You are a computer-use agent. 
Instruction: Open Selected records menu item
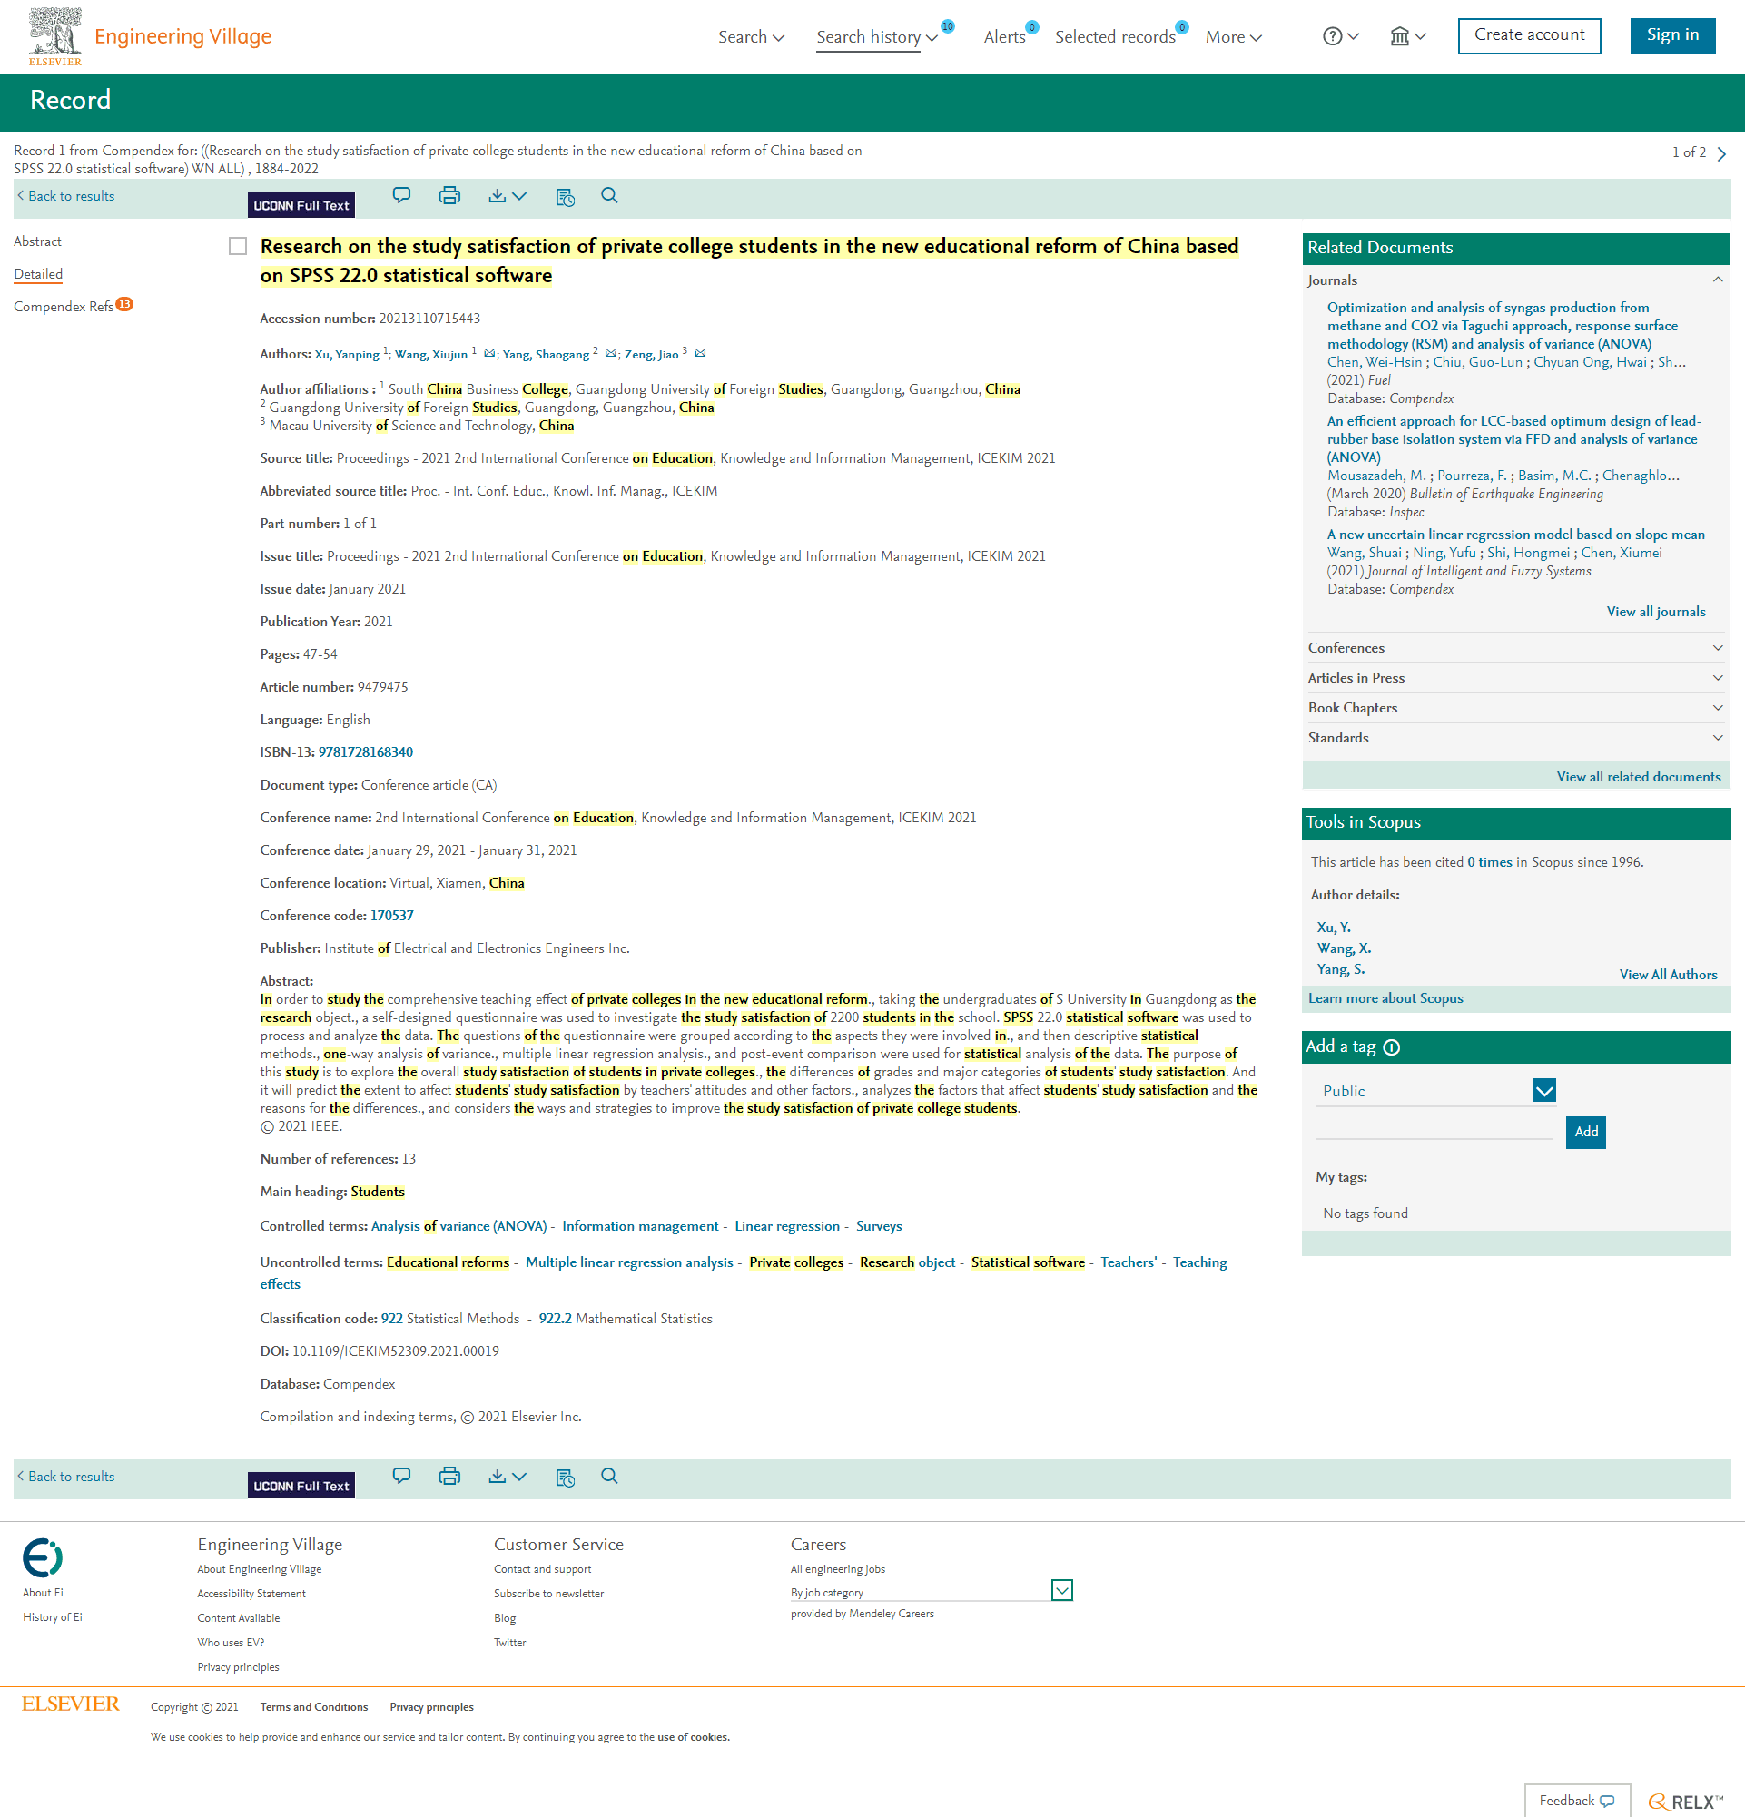pyautogui.click(x=1116, y=37)
